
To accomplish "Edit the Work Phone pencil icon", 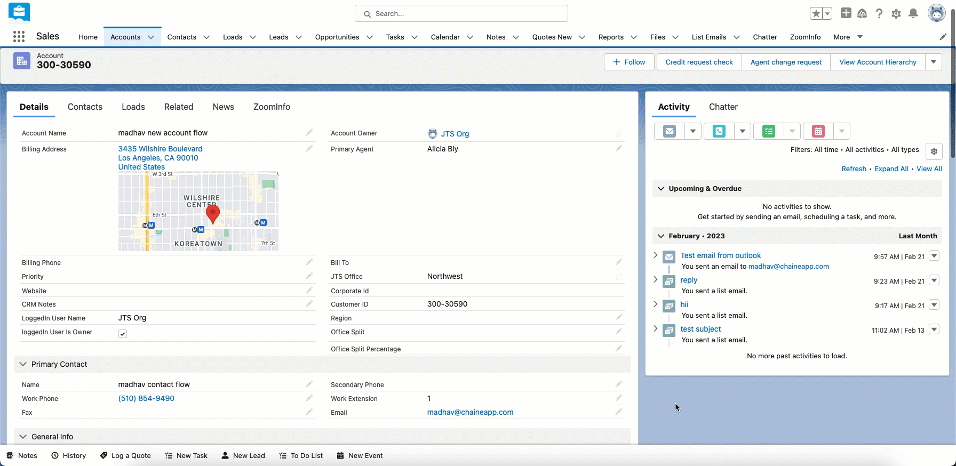I will tap(309, 398).
